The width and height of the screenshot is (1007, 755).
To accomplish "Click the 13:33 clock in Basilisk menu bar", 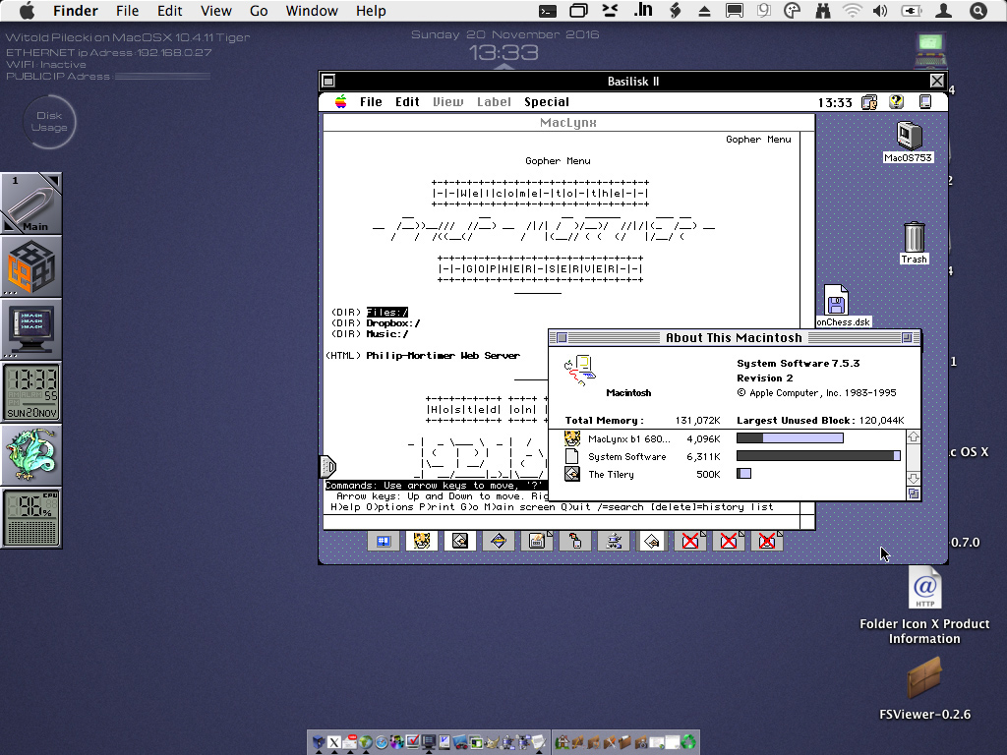I will pos(835,102).
